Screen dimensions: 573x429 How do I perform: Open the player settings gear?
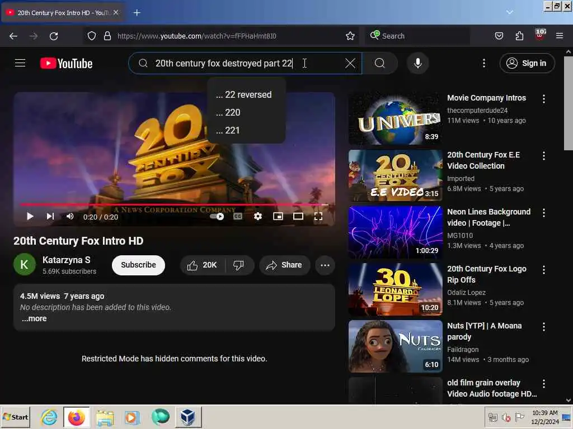[x=257, y=216]
